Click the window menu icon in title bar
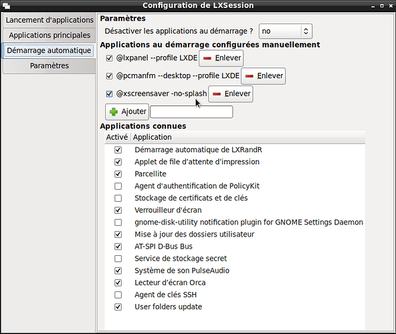This screenshot has width=396, height=334. [x=6, y=5]
